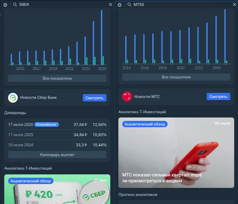This screenshot has width=238, height=204.
Task: Click 04 июня date on MTS card
Action: 223,123
